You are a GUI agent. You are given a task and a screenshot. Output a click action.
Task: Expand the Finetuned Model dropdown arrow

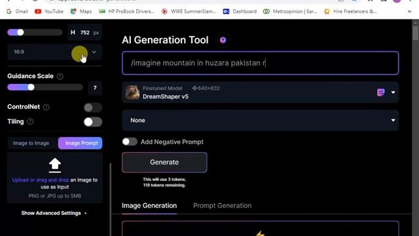(393, 92)
